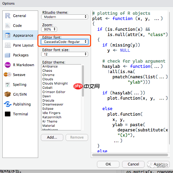Open the Publishing settings section
This screenshot has height=173, width=173.
(20, 104)
